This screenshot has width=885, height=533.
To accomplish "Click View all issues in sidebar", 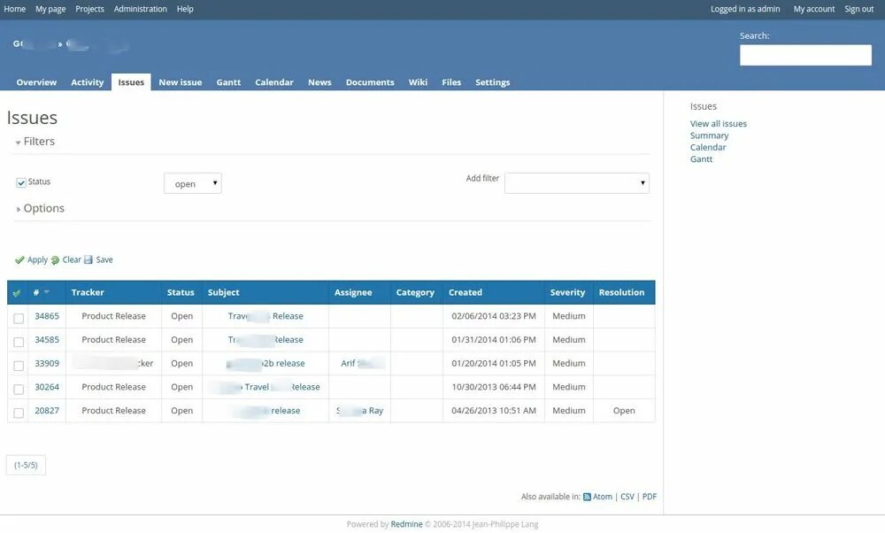I will (x=718, y=124).
